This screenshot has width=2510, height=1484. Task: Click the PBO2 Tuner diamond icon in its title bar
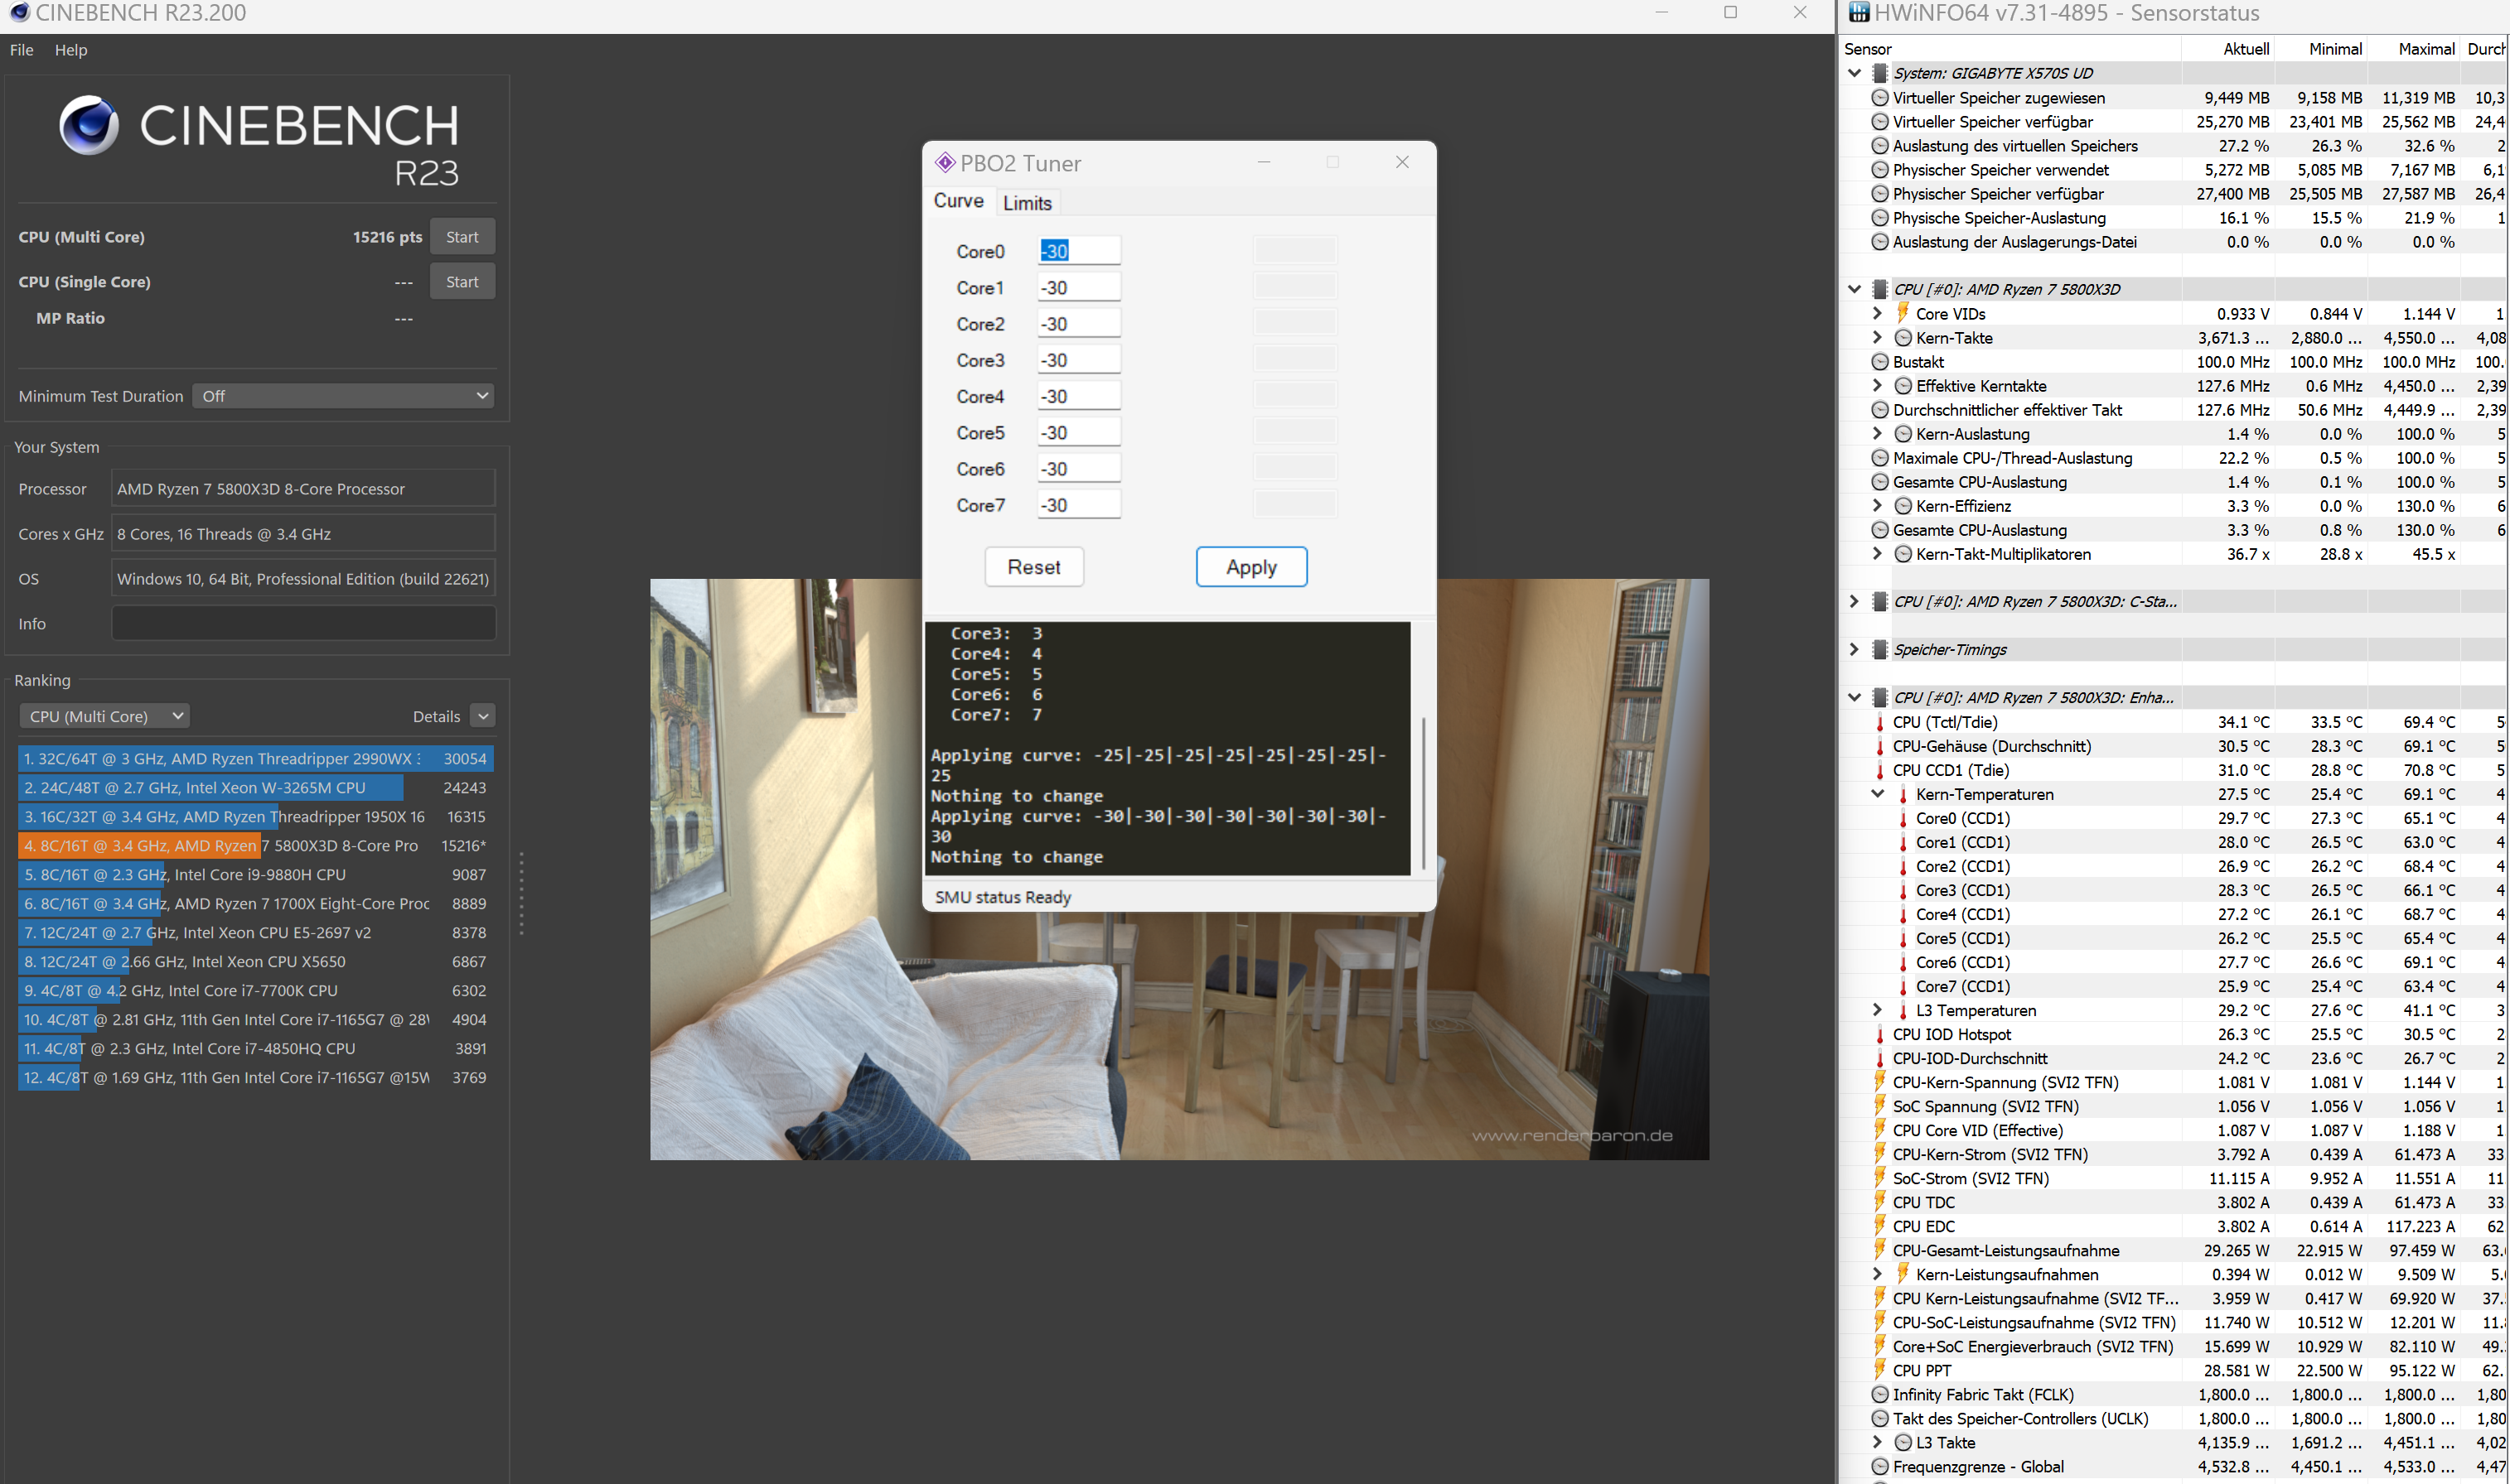946,162
